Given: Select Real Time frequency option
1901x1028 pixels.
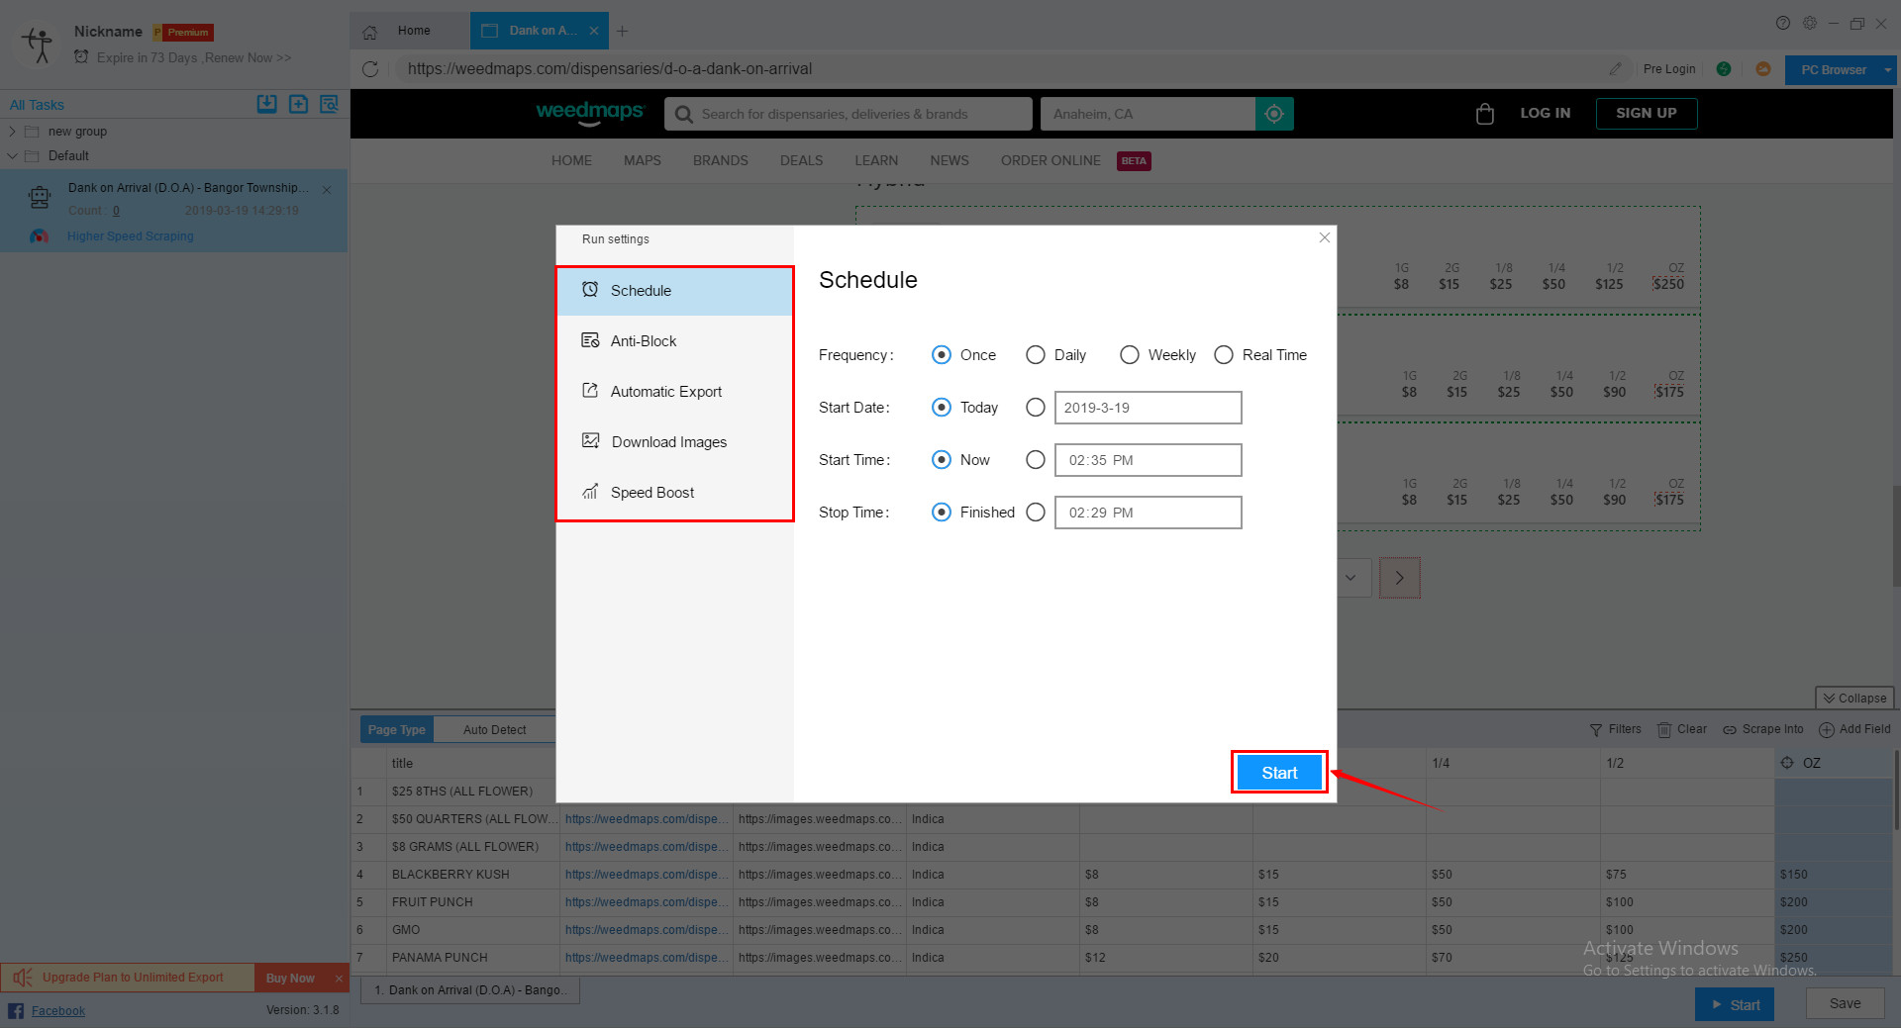Looking at the screenshot, I should coord(1224,355).
